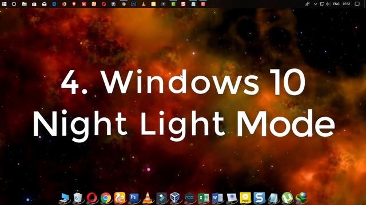Launch the yellow Player app in dock
This screenshot has width=366, height=205.
tap(245, 198)
